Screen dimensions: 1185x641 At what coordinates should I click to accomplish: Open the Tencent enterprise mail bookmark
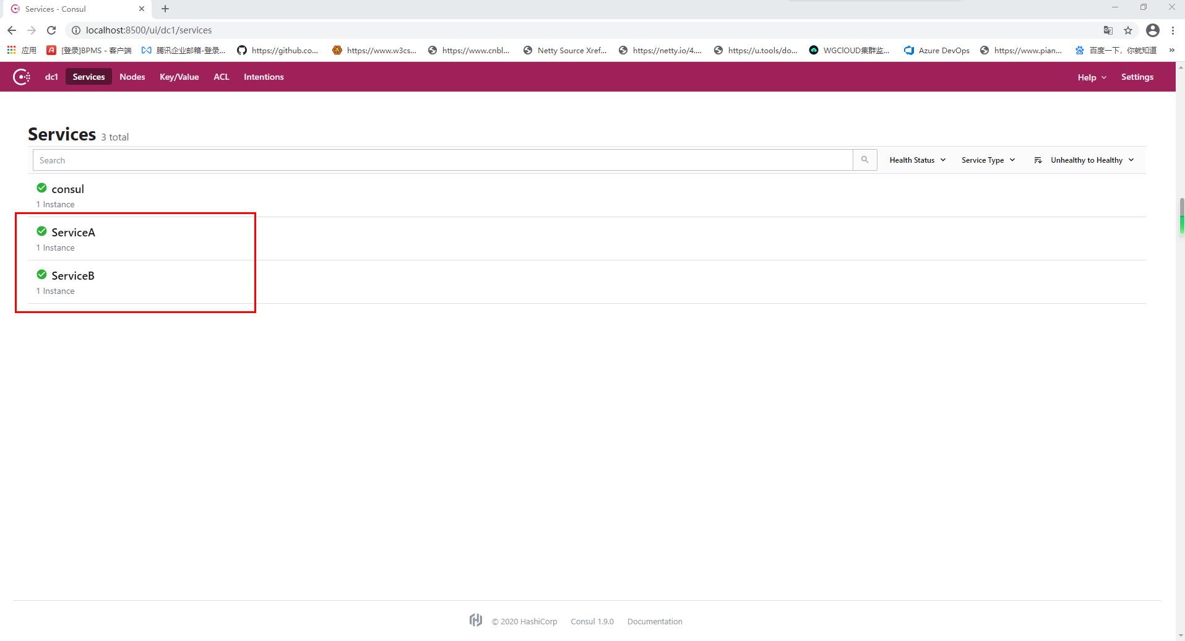(x=184, y=50)
